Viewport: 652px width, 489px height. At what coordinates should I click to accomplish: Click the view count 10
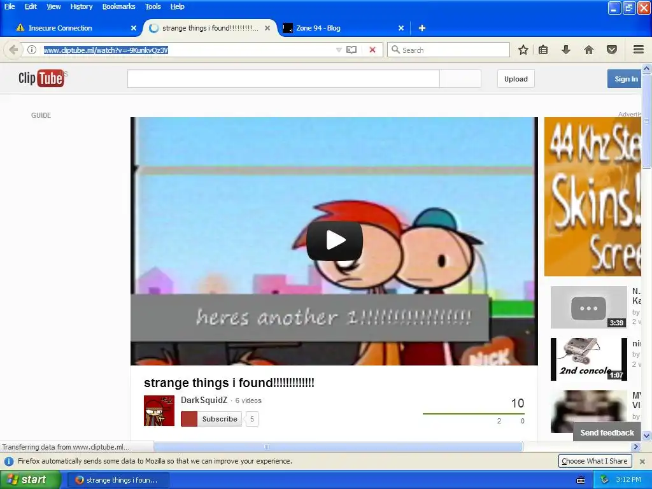(518, 403)
